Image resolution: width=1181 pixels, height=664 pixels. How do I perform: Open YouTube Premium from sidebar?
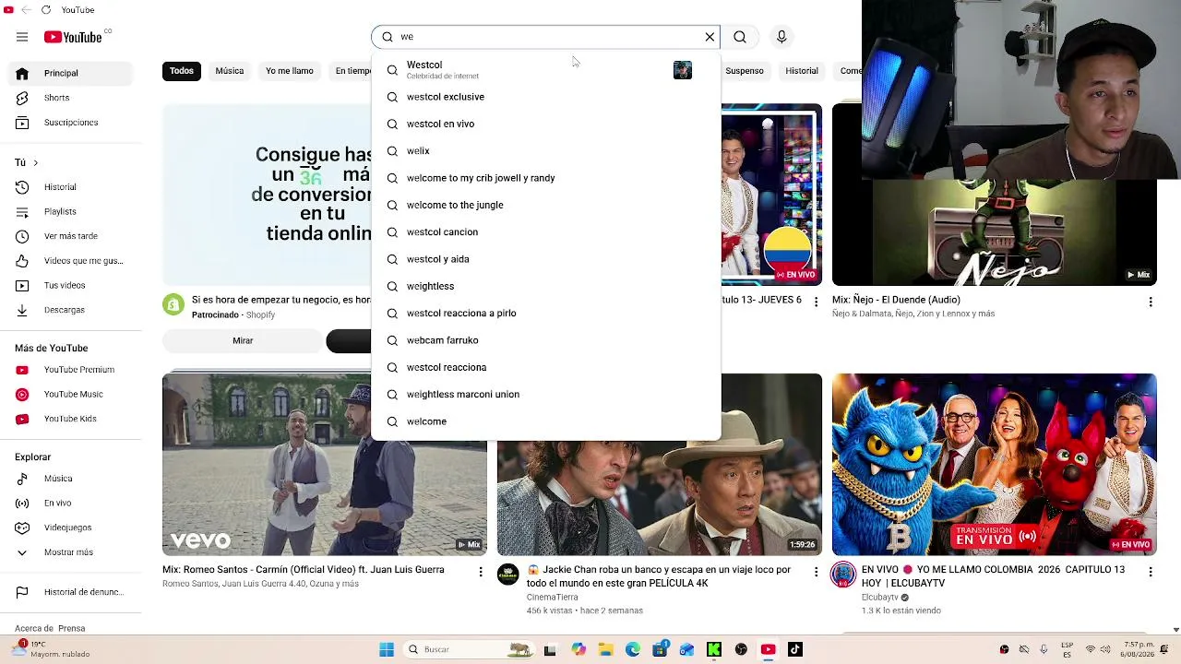(71, 370)
